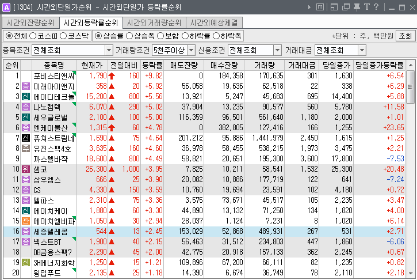Screen dimensions: 417x280
Task: Click the purple A application icon in title bar
Action: click(x=6, y=7)
